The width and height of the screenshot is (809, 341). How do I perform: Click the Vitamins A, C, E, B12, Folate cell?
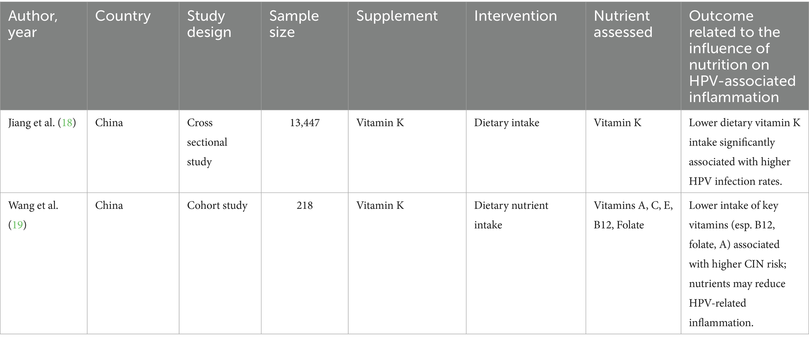point(633,215)
